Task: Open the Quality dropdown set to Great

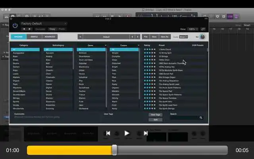Action: tap(183, 37)
